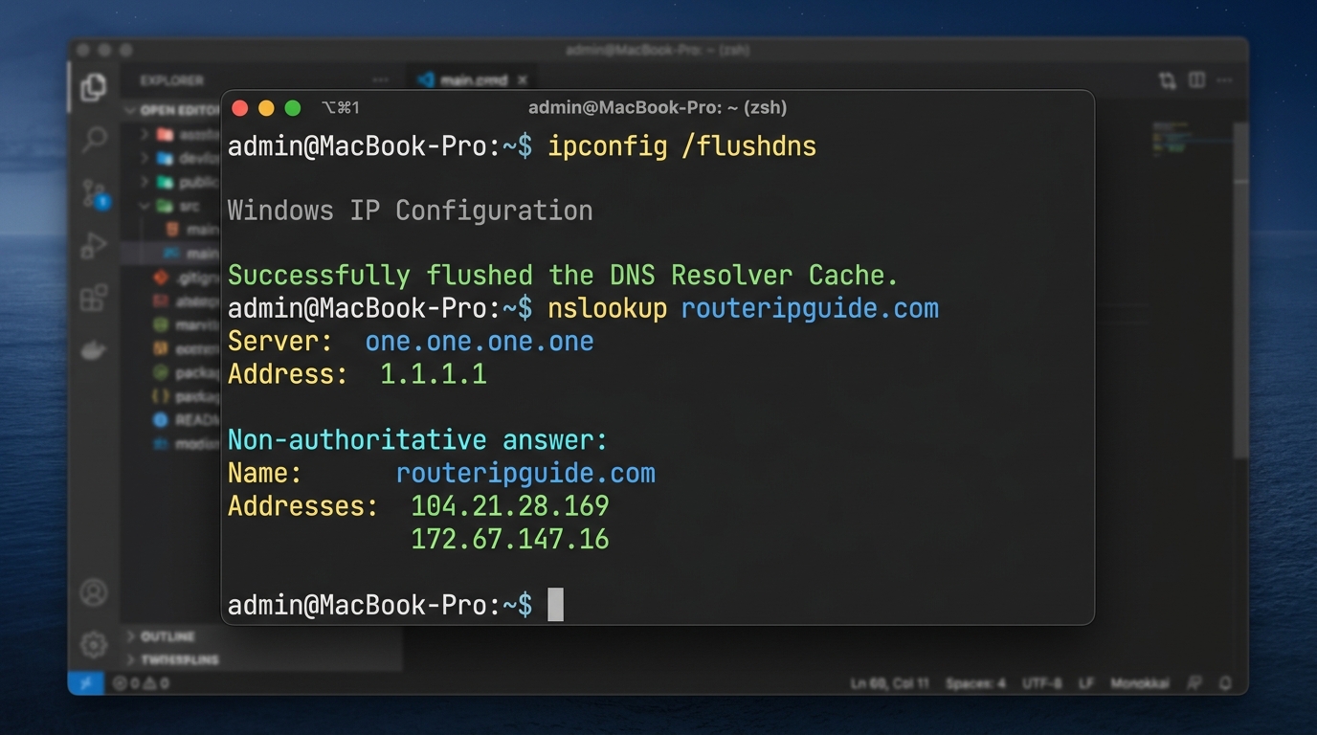This screenshot has width=1317, height=735.
Task: Click Ln 60, Col 11 in status bar
Action: tap(890, 683)
